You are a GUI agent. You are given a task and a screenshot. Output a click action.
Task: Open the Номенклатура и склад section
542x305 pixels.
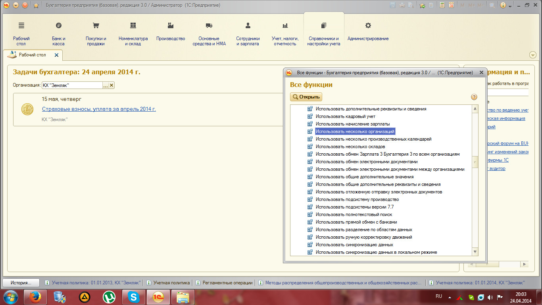coord(133,35)
